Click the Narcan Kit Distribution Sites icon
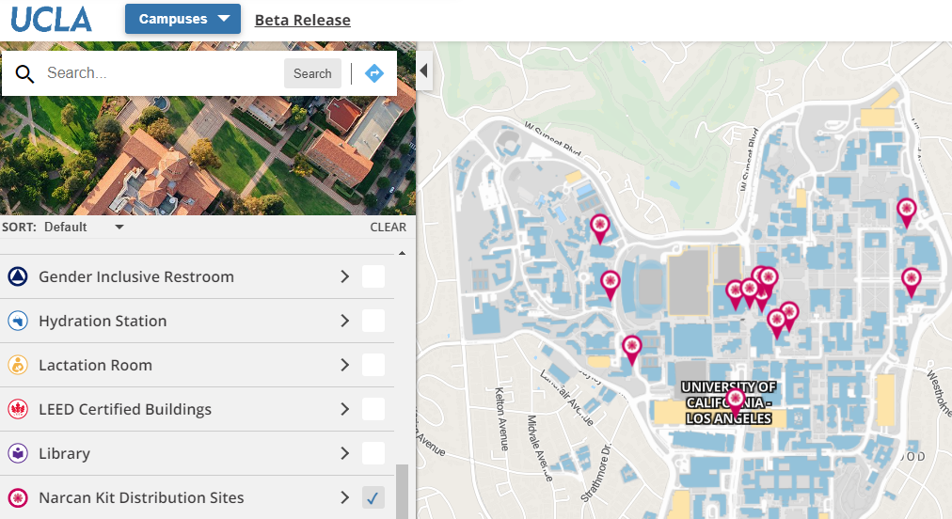 [18, 497]
